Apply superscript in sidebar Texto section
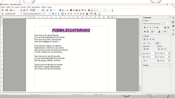 coord(145,32)
